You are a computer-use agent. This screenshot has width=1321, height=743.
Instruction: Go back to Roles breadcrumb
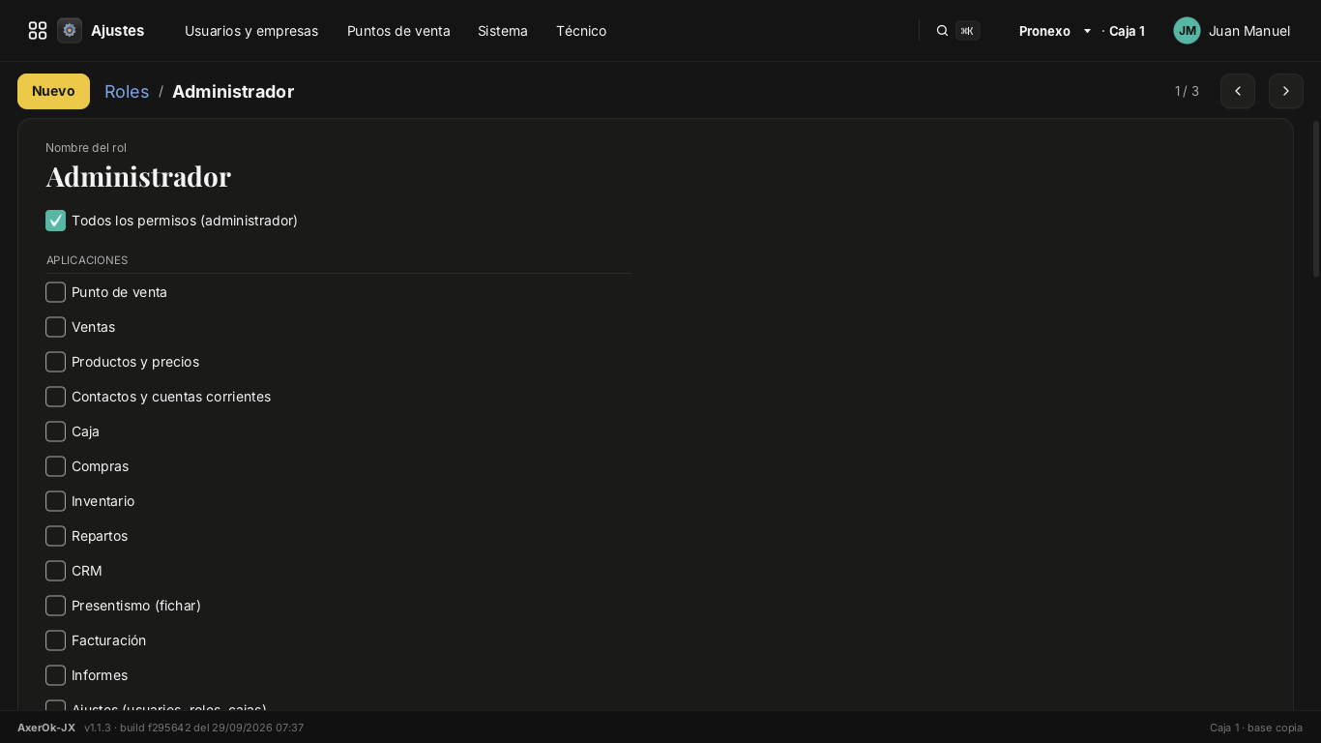(x=127, y=91)
